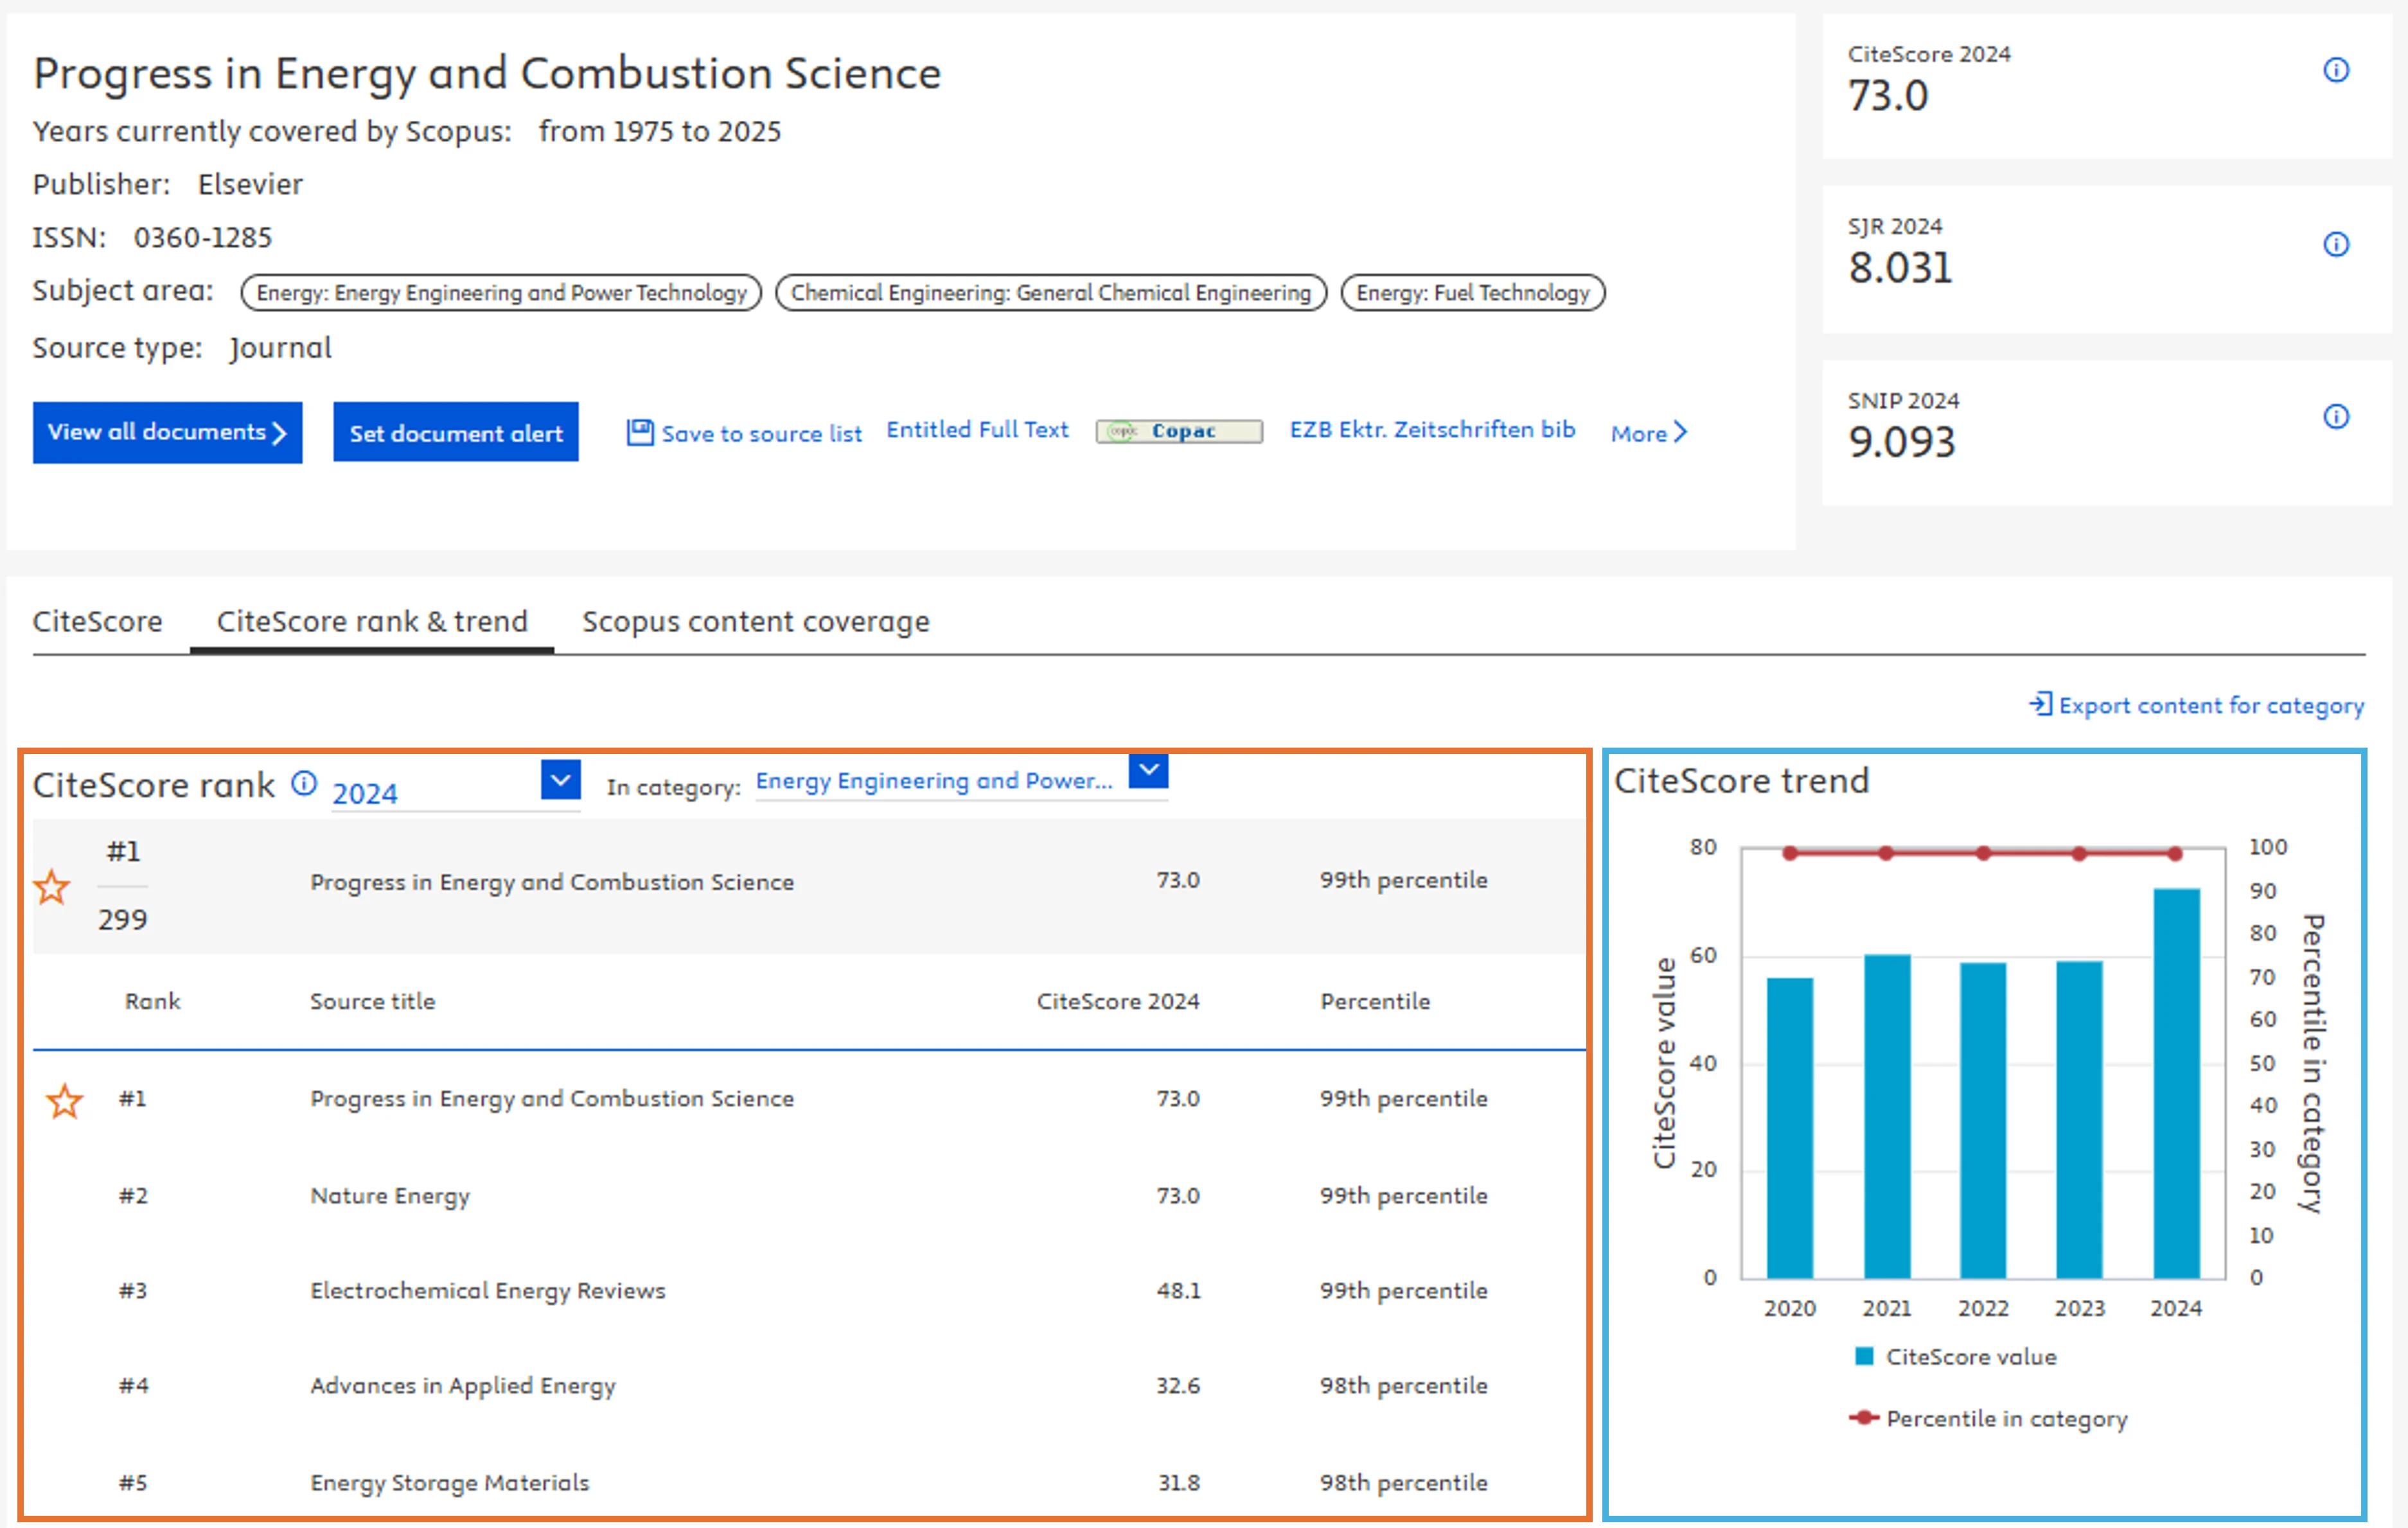
Task: Click the CiteScore 2024 info icon
Action: [2335, 70]
